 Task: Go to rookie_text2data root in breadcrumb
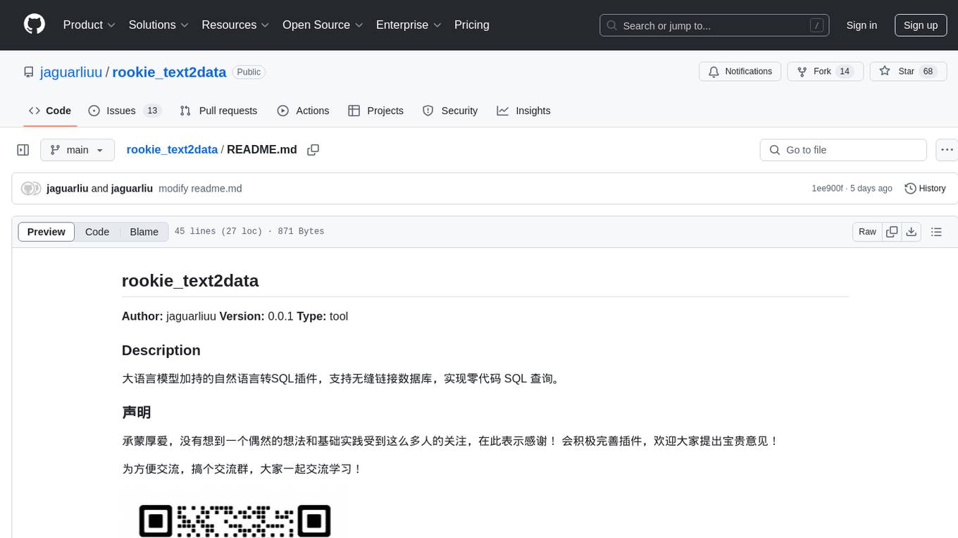click(172, 150)
